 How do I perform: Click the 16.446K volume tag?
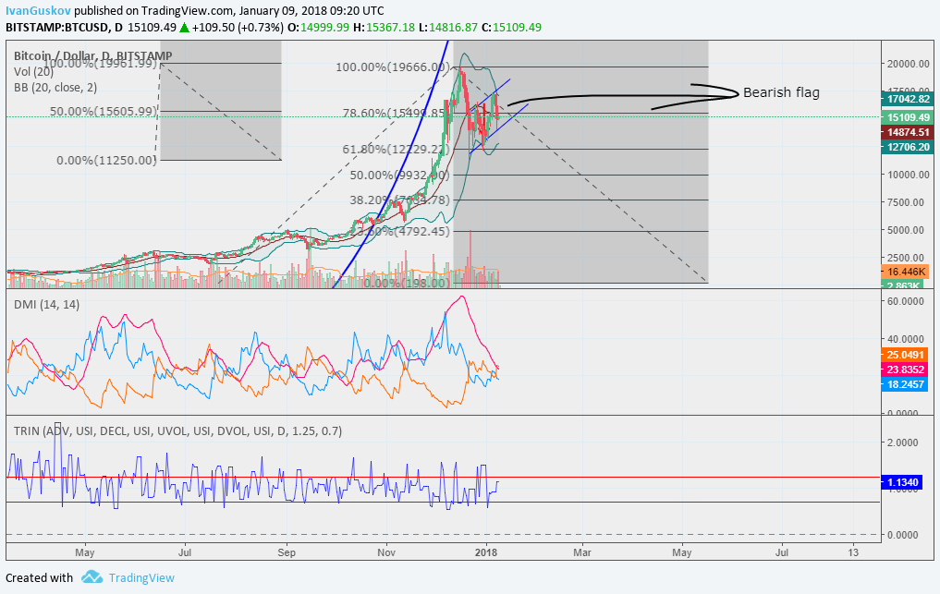tap(905, 272)
